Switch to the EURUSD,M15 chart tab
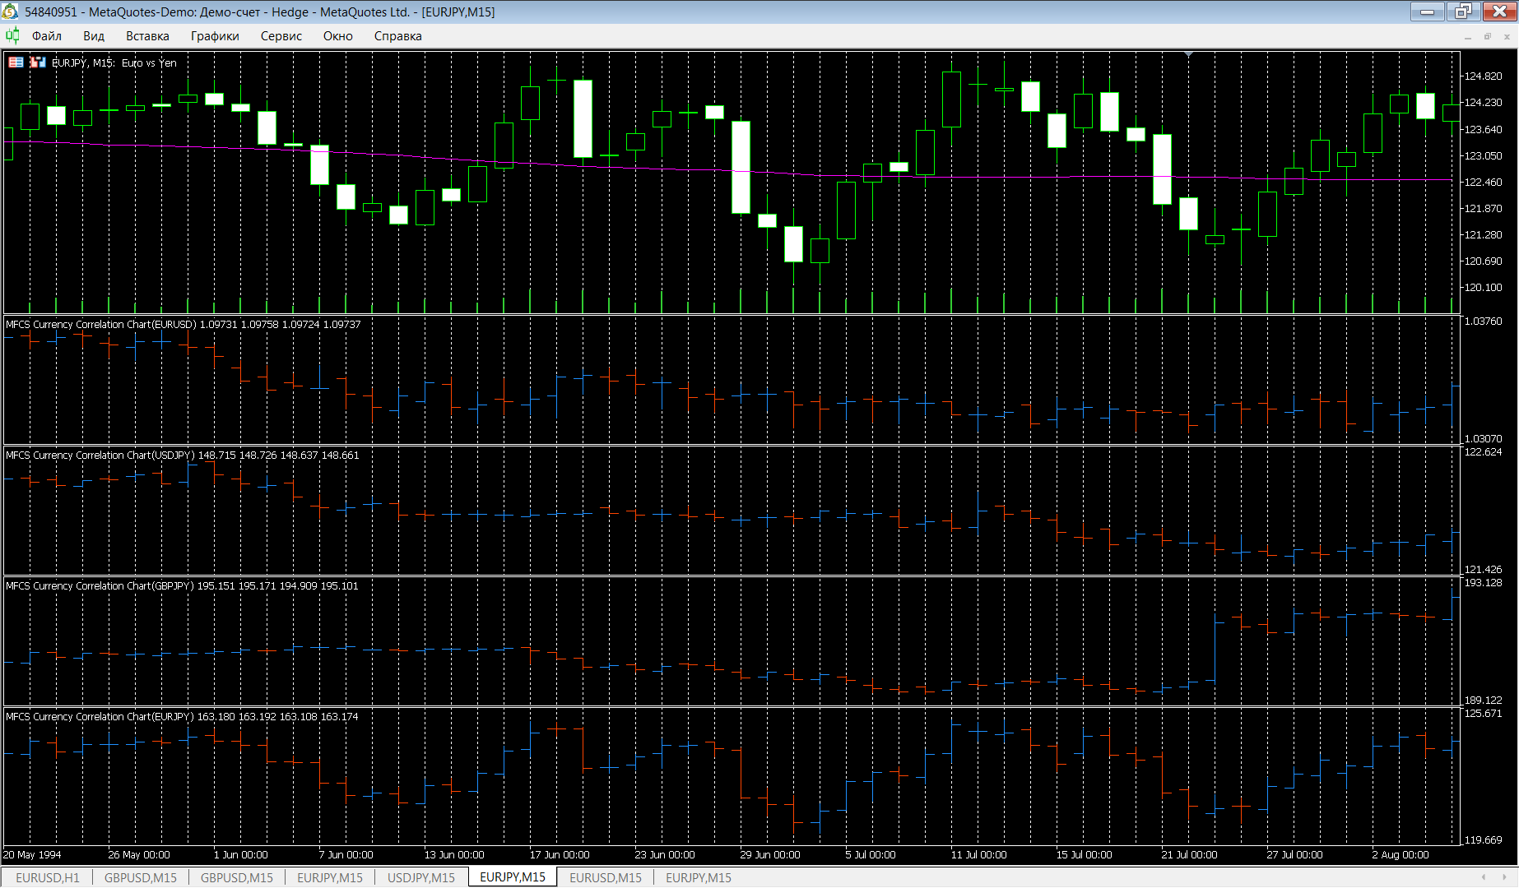This screenshot has width=1519, height=888. point(606,877)
